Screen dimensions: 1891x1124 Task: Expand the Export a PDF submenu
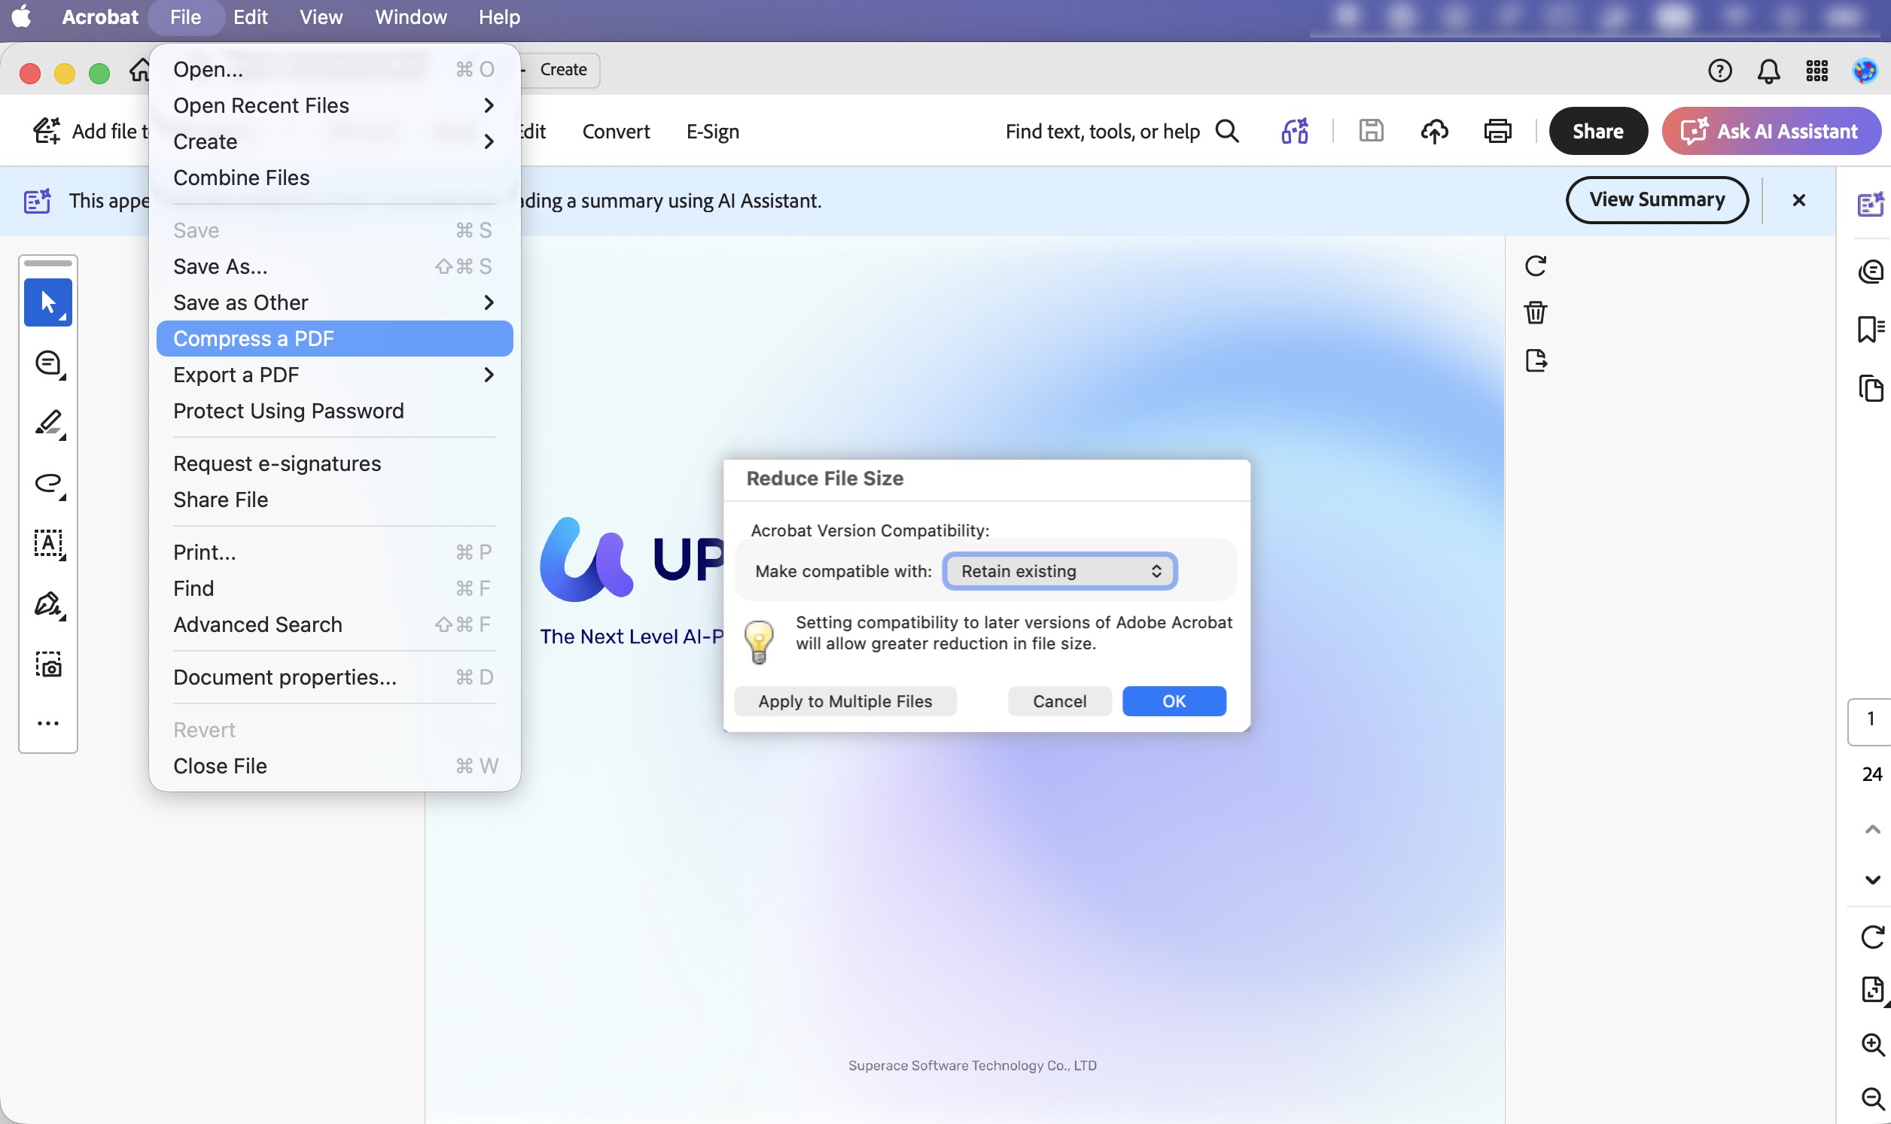pos(334,375)
